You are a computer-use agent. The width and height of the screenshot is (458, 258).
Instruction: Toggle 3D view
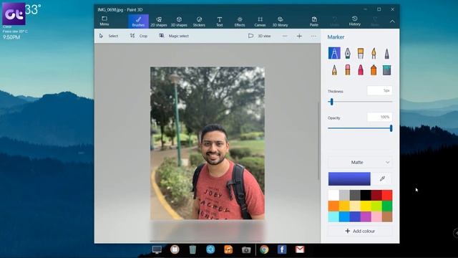click(259, 36)
